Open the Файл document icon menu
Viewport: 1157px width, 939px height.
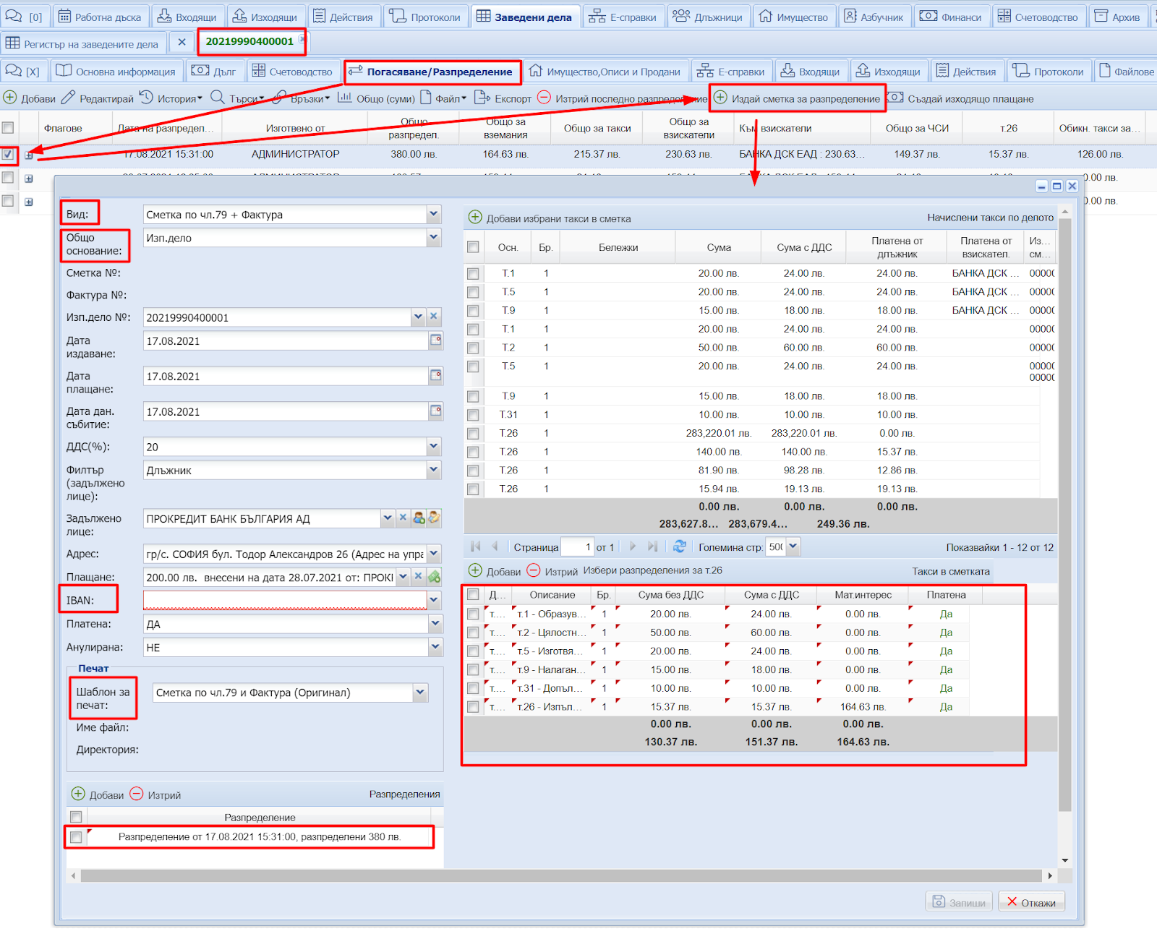tap(426, 98)
